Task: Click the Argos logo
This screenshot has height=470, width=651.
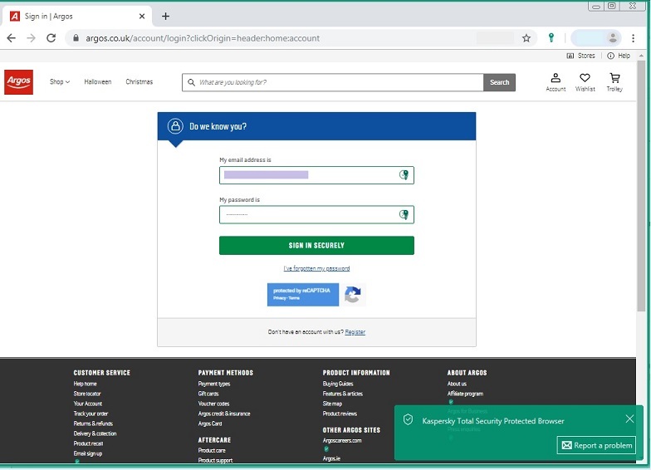Action: [18, 81]
